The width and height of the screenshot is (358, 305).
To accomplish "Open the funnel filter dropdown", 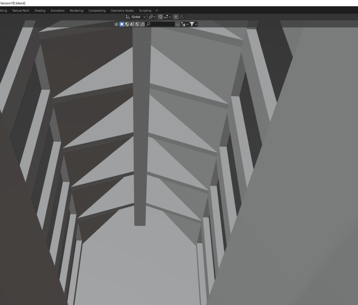I will coord(193,24).
